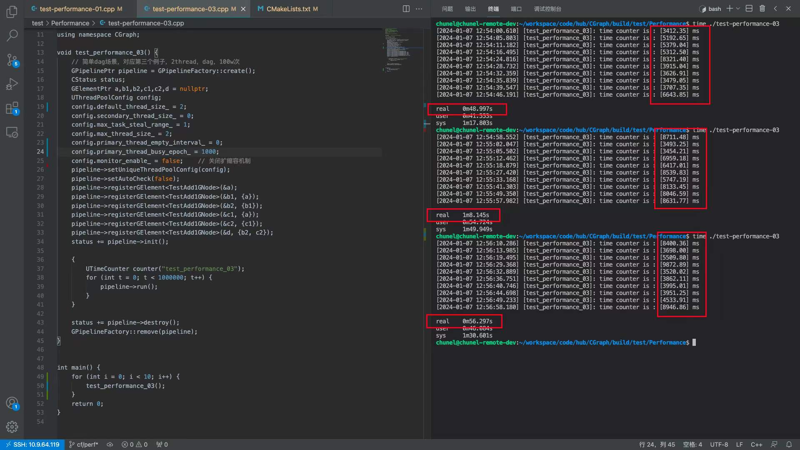800x450 pixels.
Task: Open notifications bell icon
Action: point(789,445)
